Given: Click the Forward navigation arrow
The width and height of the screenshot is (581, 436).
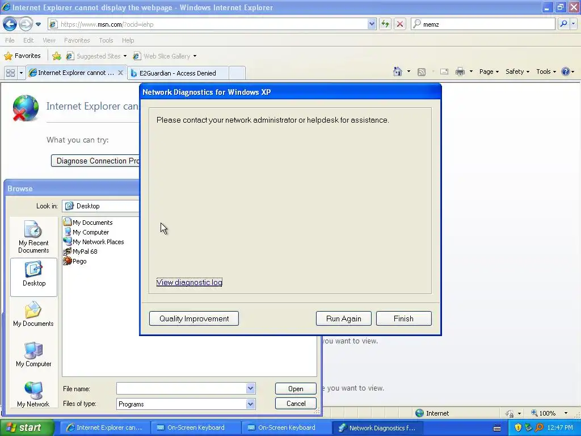Looking at the screenshot, I should 26,24.
